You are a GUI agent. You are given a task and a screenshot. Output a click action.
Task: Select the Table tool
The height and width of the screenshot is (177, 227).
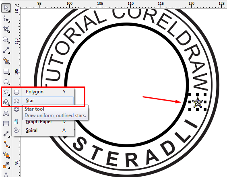tap(6, 123)
